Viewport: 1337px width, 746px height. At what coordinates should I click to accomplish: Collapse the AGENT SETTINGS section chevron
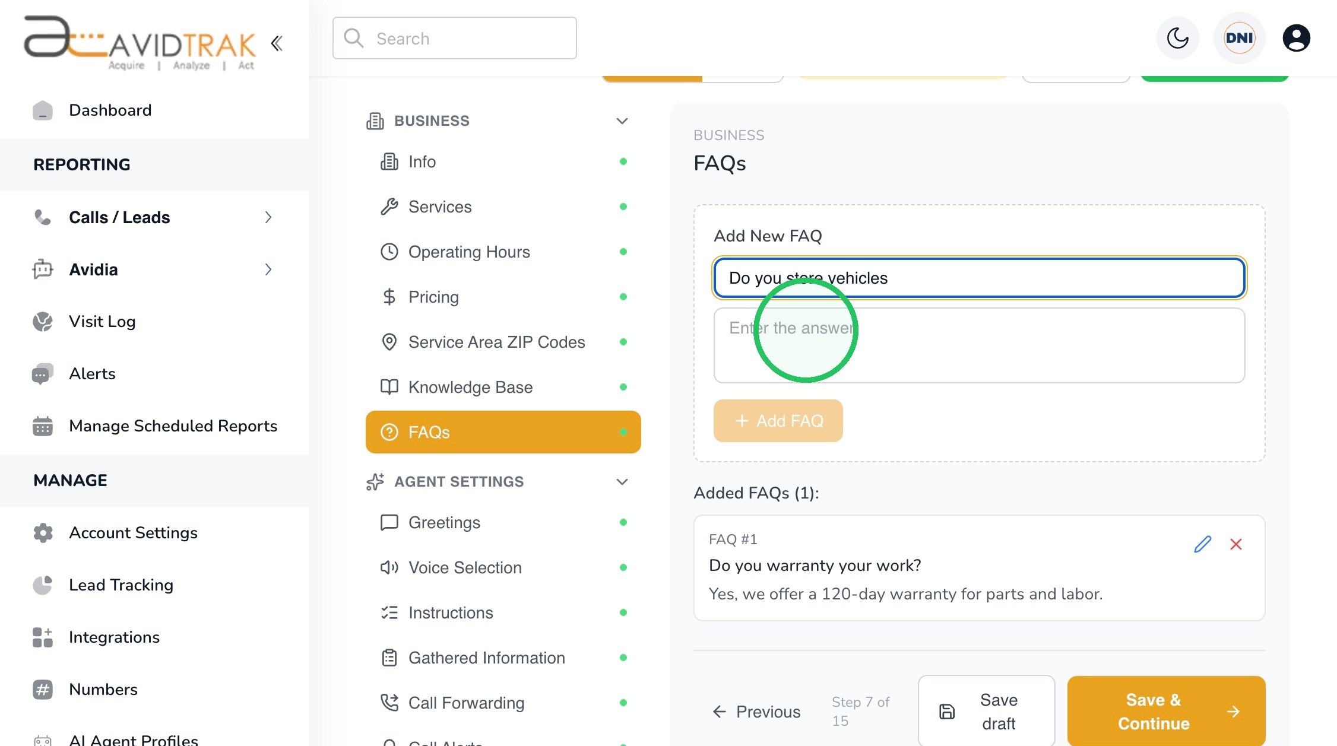(622, 482)
